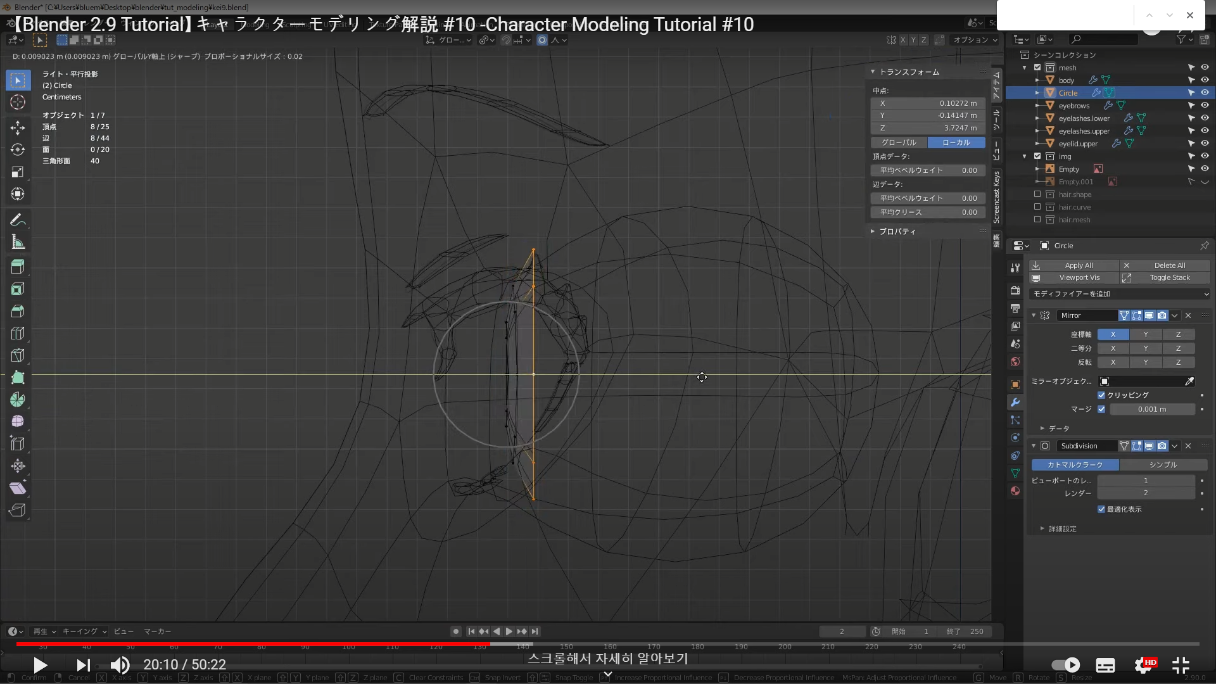This screenshot has height=684, width=1216.
Task: Click the Merge distance 0.001 m field
Action: pyautogui.click(x=1151, y=409)
